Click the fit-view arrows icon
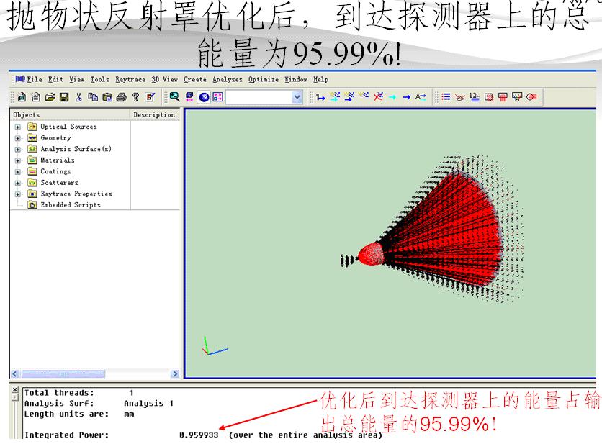This screenshot has height=444, width=602. (189, 96)
